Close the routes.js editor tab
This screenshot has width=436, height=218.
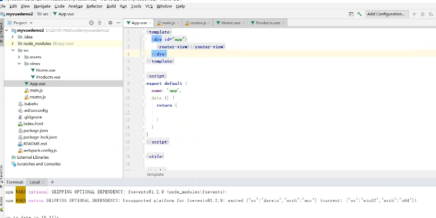point(209,23)
